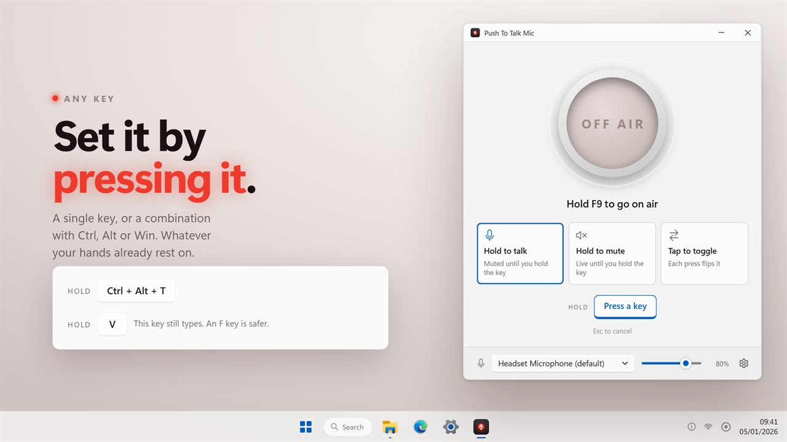Select the Hold to talk mode

520,254
